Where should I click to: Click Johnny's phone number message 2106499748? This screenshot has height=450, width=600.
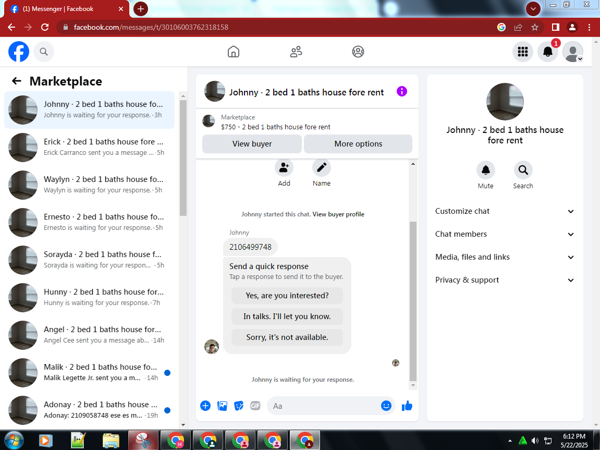250,247
